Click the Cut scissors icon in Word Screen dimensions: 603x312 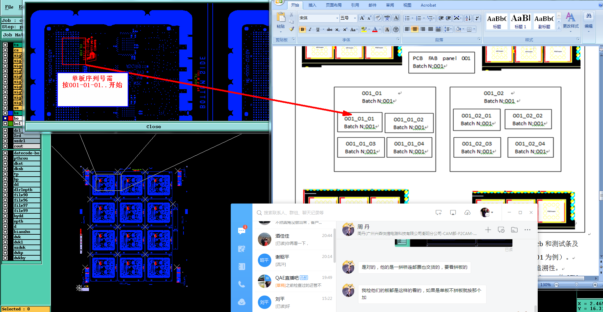click(x=291, y=15)
